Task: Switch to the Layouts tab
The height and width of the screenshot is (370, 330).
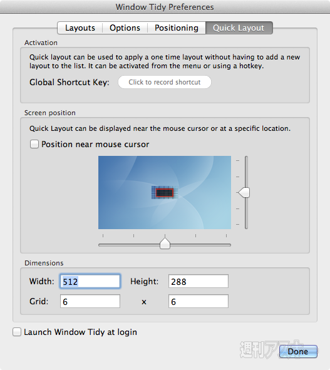Action: pos(80,28)
